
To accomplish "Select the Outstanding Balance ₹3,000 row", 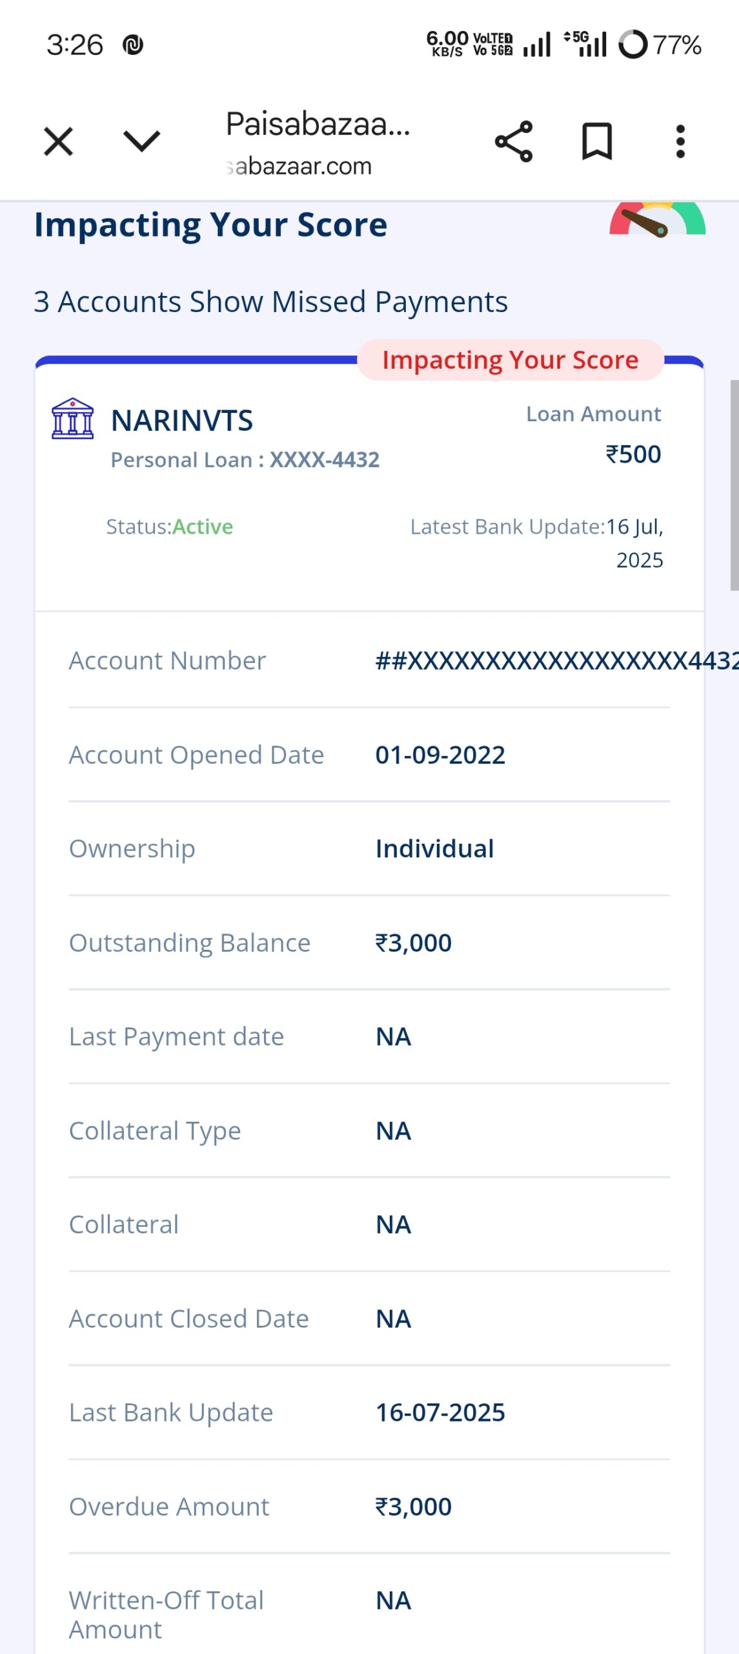I will [369, 943].
